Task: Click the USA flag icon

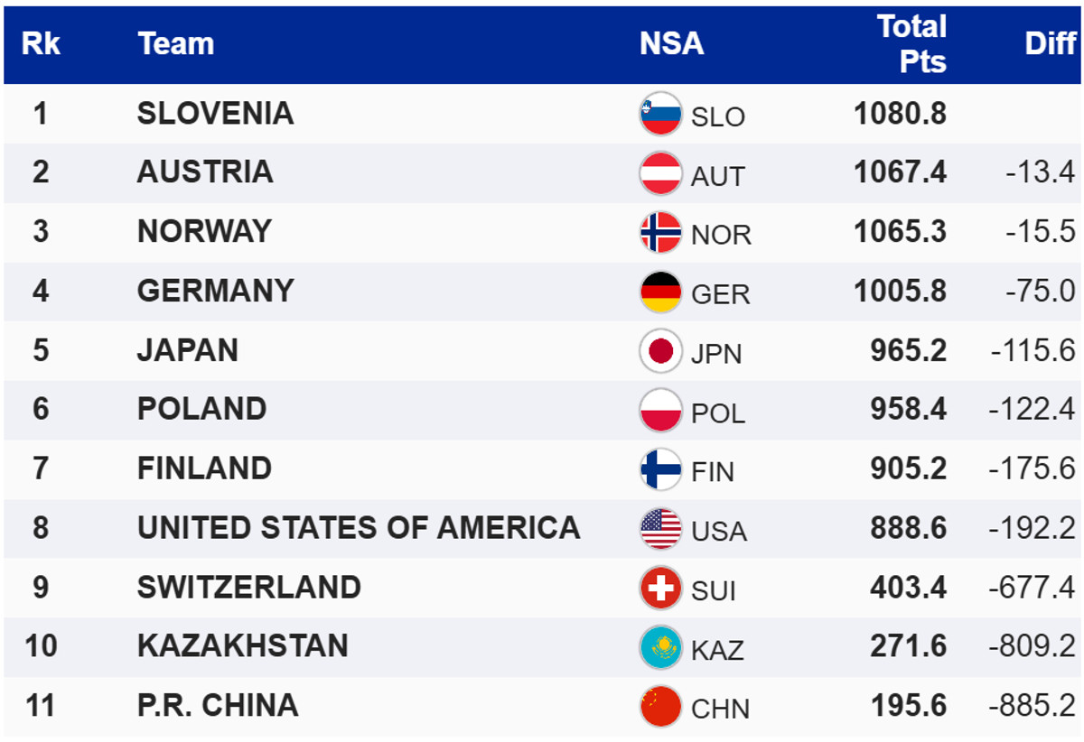Action: coord(660,529)
